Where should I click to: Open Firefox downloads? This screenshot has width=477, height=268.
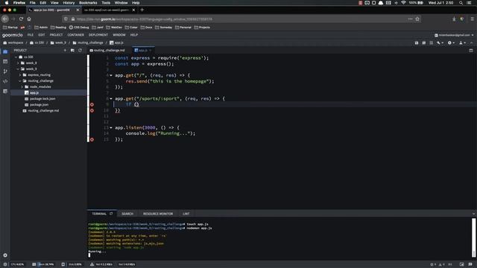(x=454, y=19)
